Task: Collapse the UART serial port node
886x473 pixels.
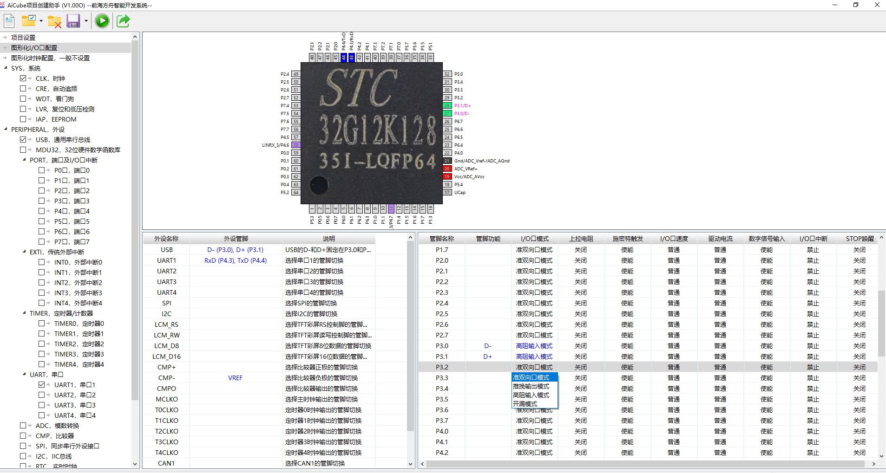Action: click(x=25, y=375)
